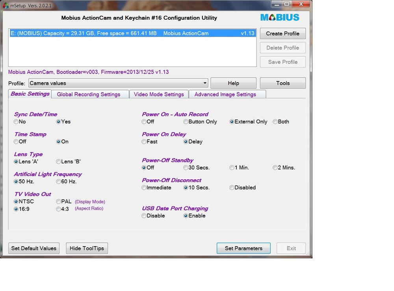The width and height of the screenshot is (394, 291).
Task: Click Set Parameters button
Action: (243, 248)
